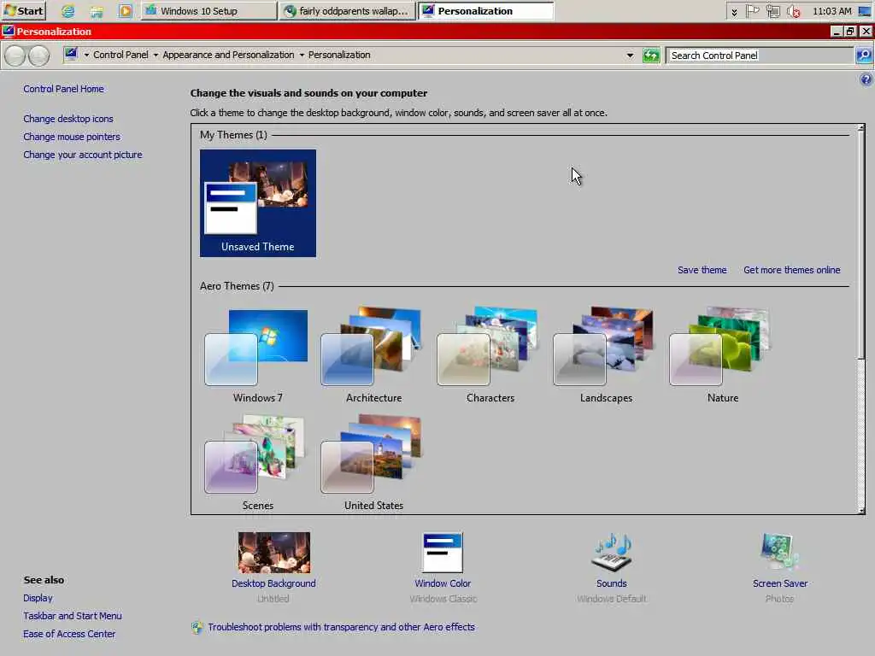Click the taskbar clock showing 11:03 AM
The height and width of the screenshot is (656, 875).
coord(832,11)
